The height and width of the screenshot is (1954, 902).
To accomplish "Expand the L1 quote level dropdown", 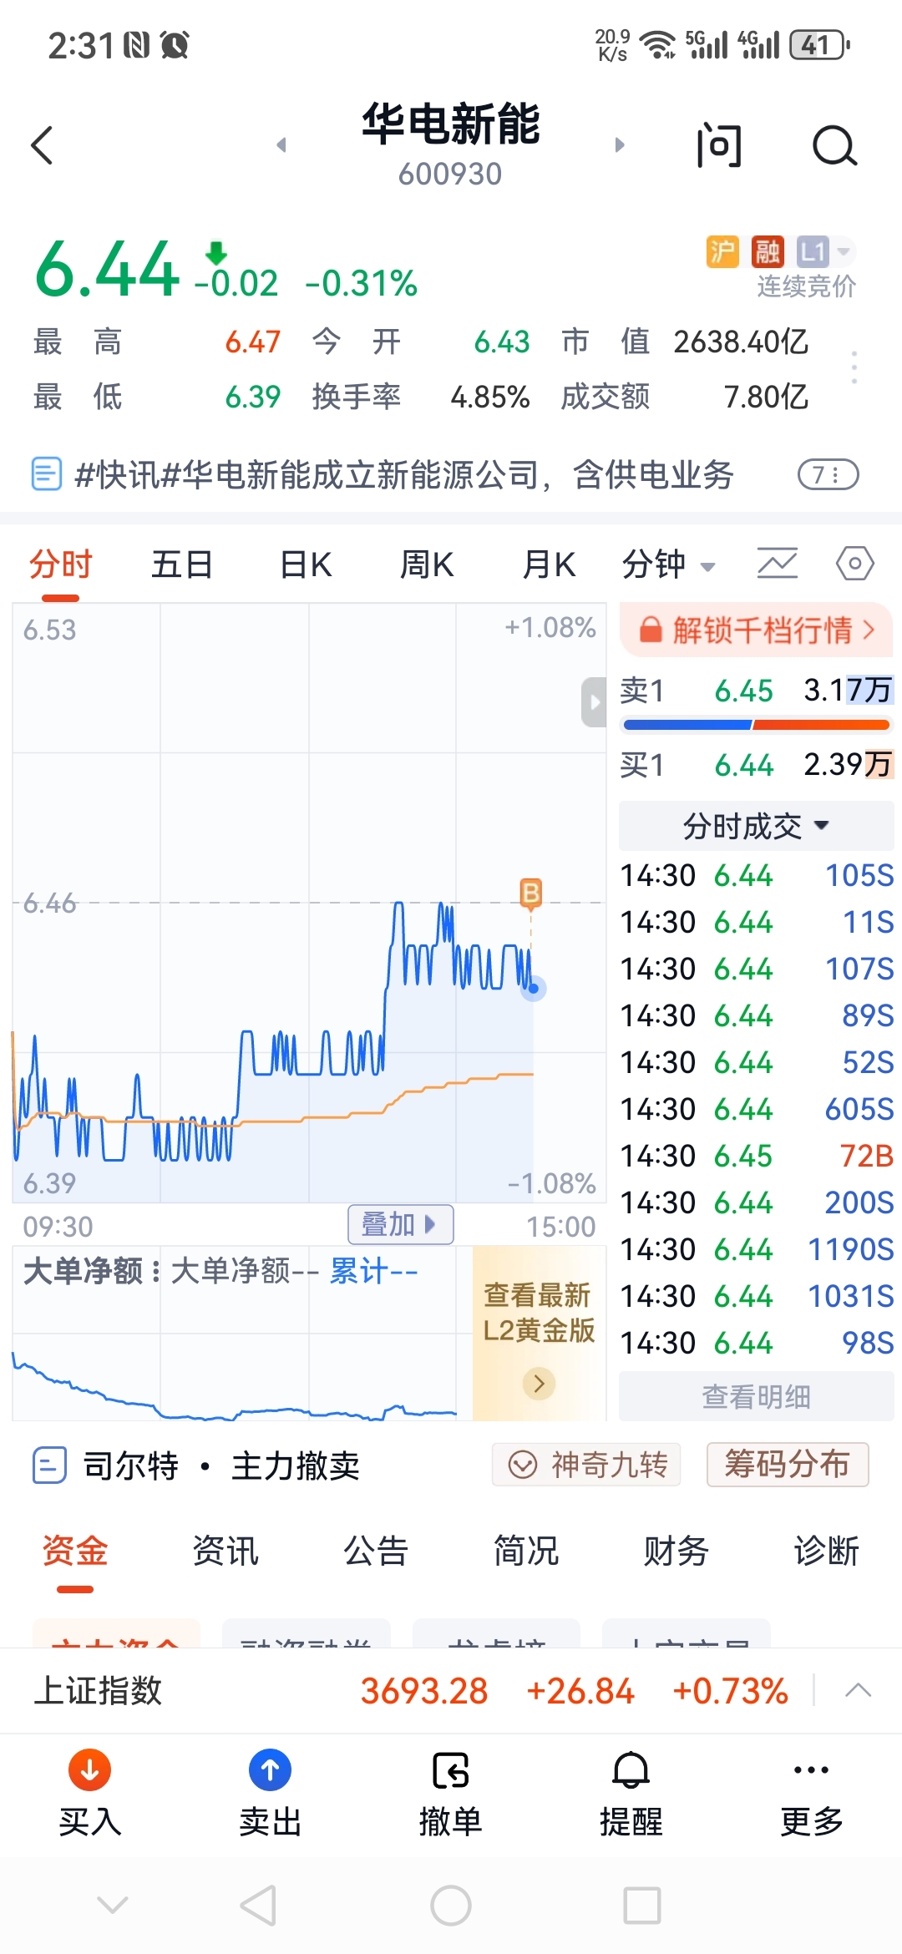I will 825,251.
